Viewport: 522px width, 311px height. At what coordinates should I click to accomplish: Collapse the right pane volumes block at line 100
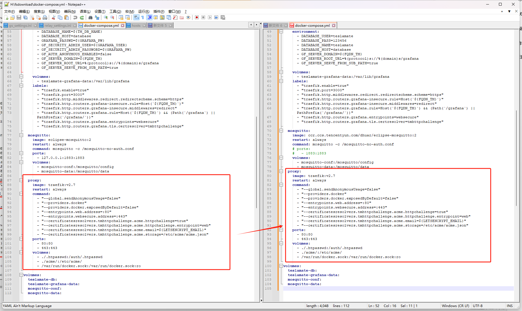281,266
